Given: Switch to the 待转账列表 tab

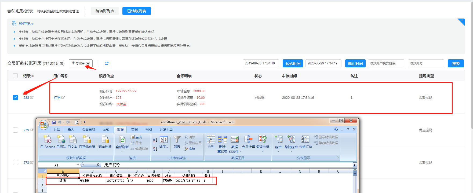Looking at the screenshot, I should point(105,11).
